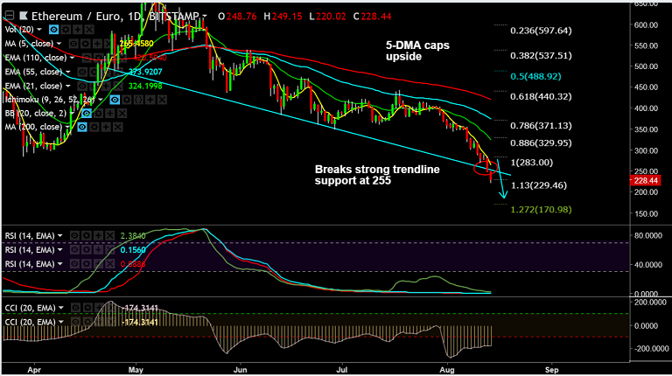Toggle visibility eye for EMA (21, close)
Screen dimensions: 672x376
click(x=82, y=86)
